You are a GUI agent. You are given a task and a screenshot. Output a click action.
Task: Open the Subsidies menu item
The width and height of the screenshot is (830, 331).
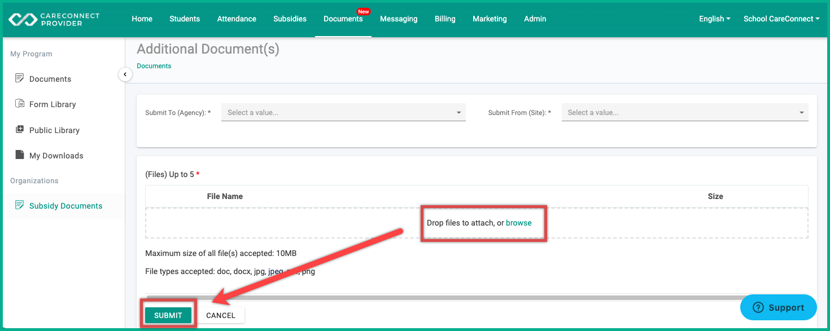click(x=290, y=19)
